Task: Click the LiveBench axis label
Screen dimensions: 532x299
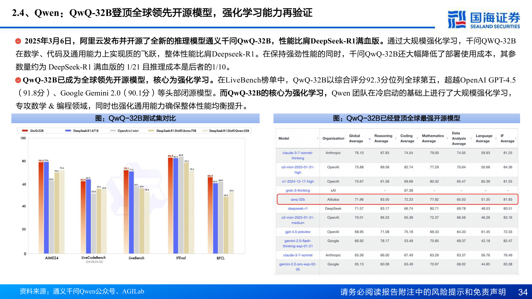Action: (x=136, y=258)
